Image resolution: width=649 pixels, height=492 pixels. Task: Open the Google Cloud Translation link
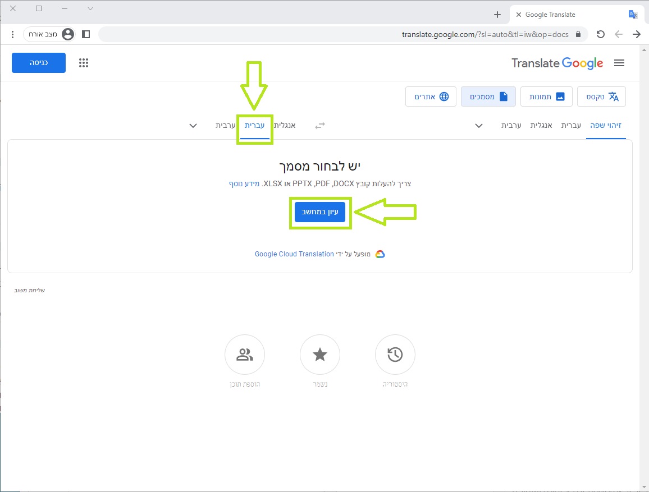coord(294,254)
